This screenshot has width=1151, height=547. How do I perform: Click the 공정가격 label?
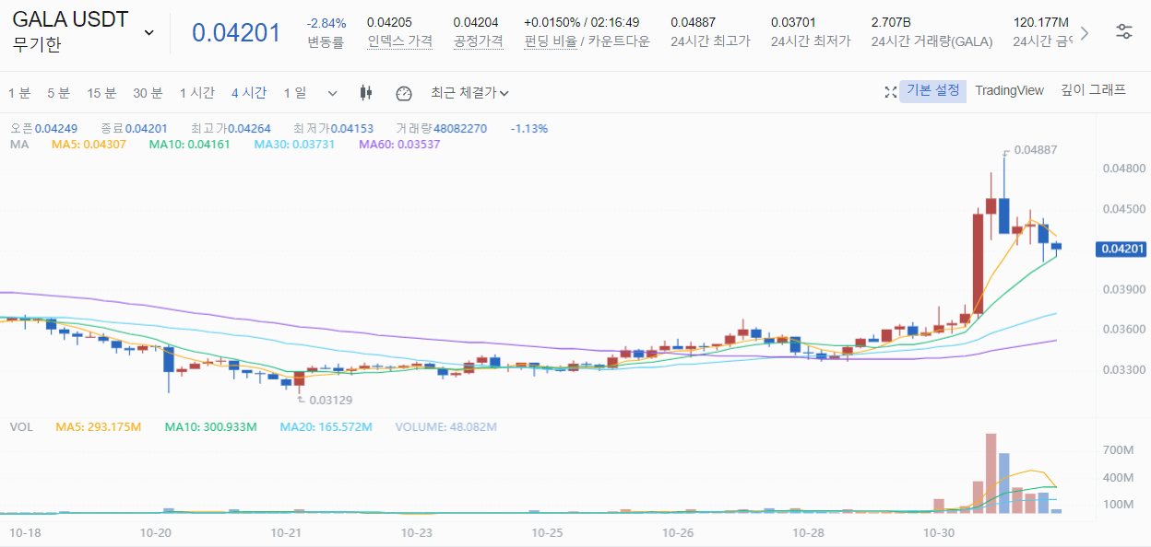tap(478, 41)
